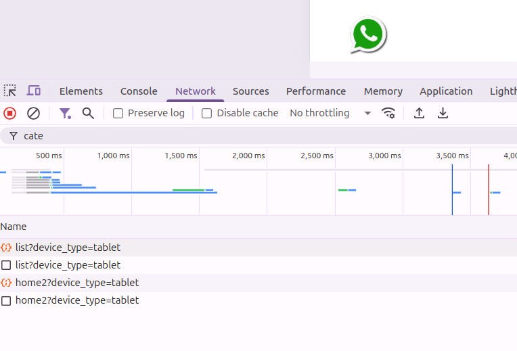This screenshot has height=351, width=517.
Task: Stop recording network log
Action: pos(10,113)
